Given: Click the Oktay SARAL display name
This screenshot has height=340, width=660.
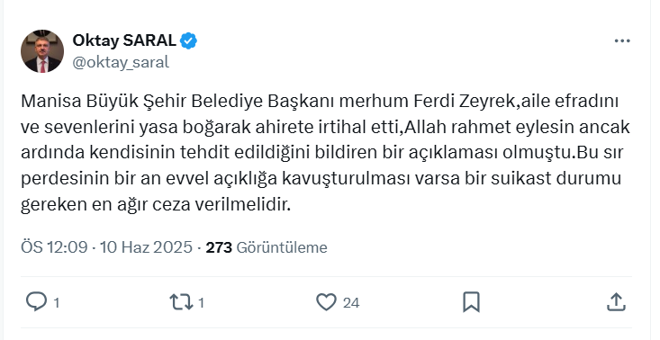Looking at the screenshot, I should 124,40.
